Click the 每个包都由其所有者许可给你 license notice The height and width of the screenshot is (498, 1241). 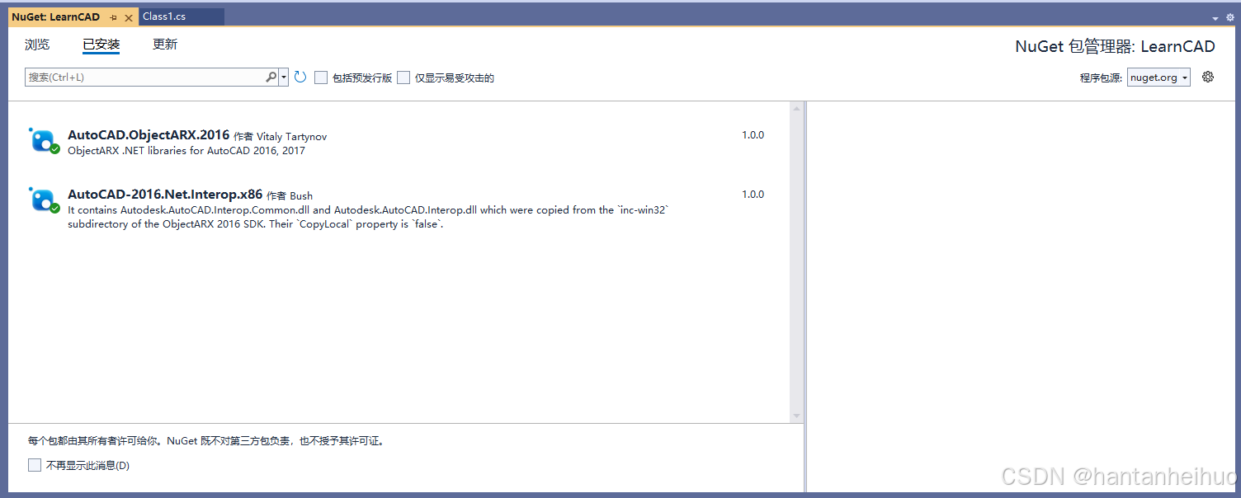point(206,441)
